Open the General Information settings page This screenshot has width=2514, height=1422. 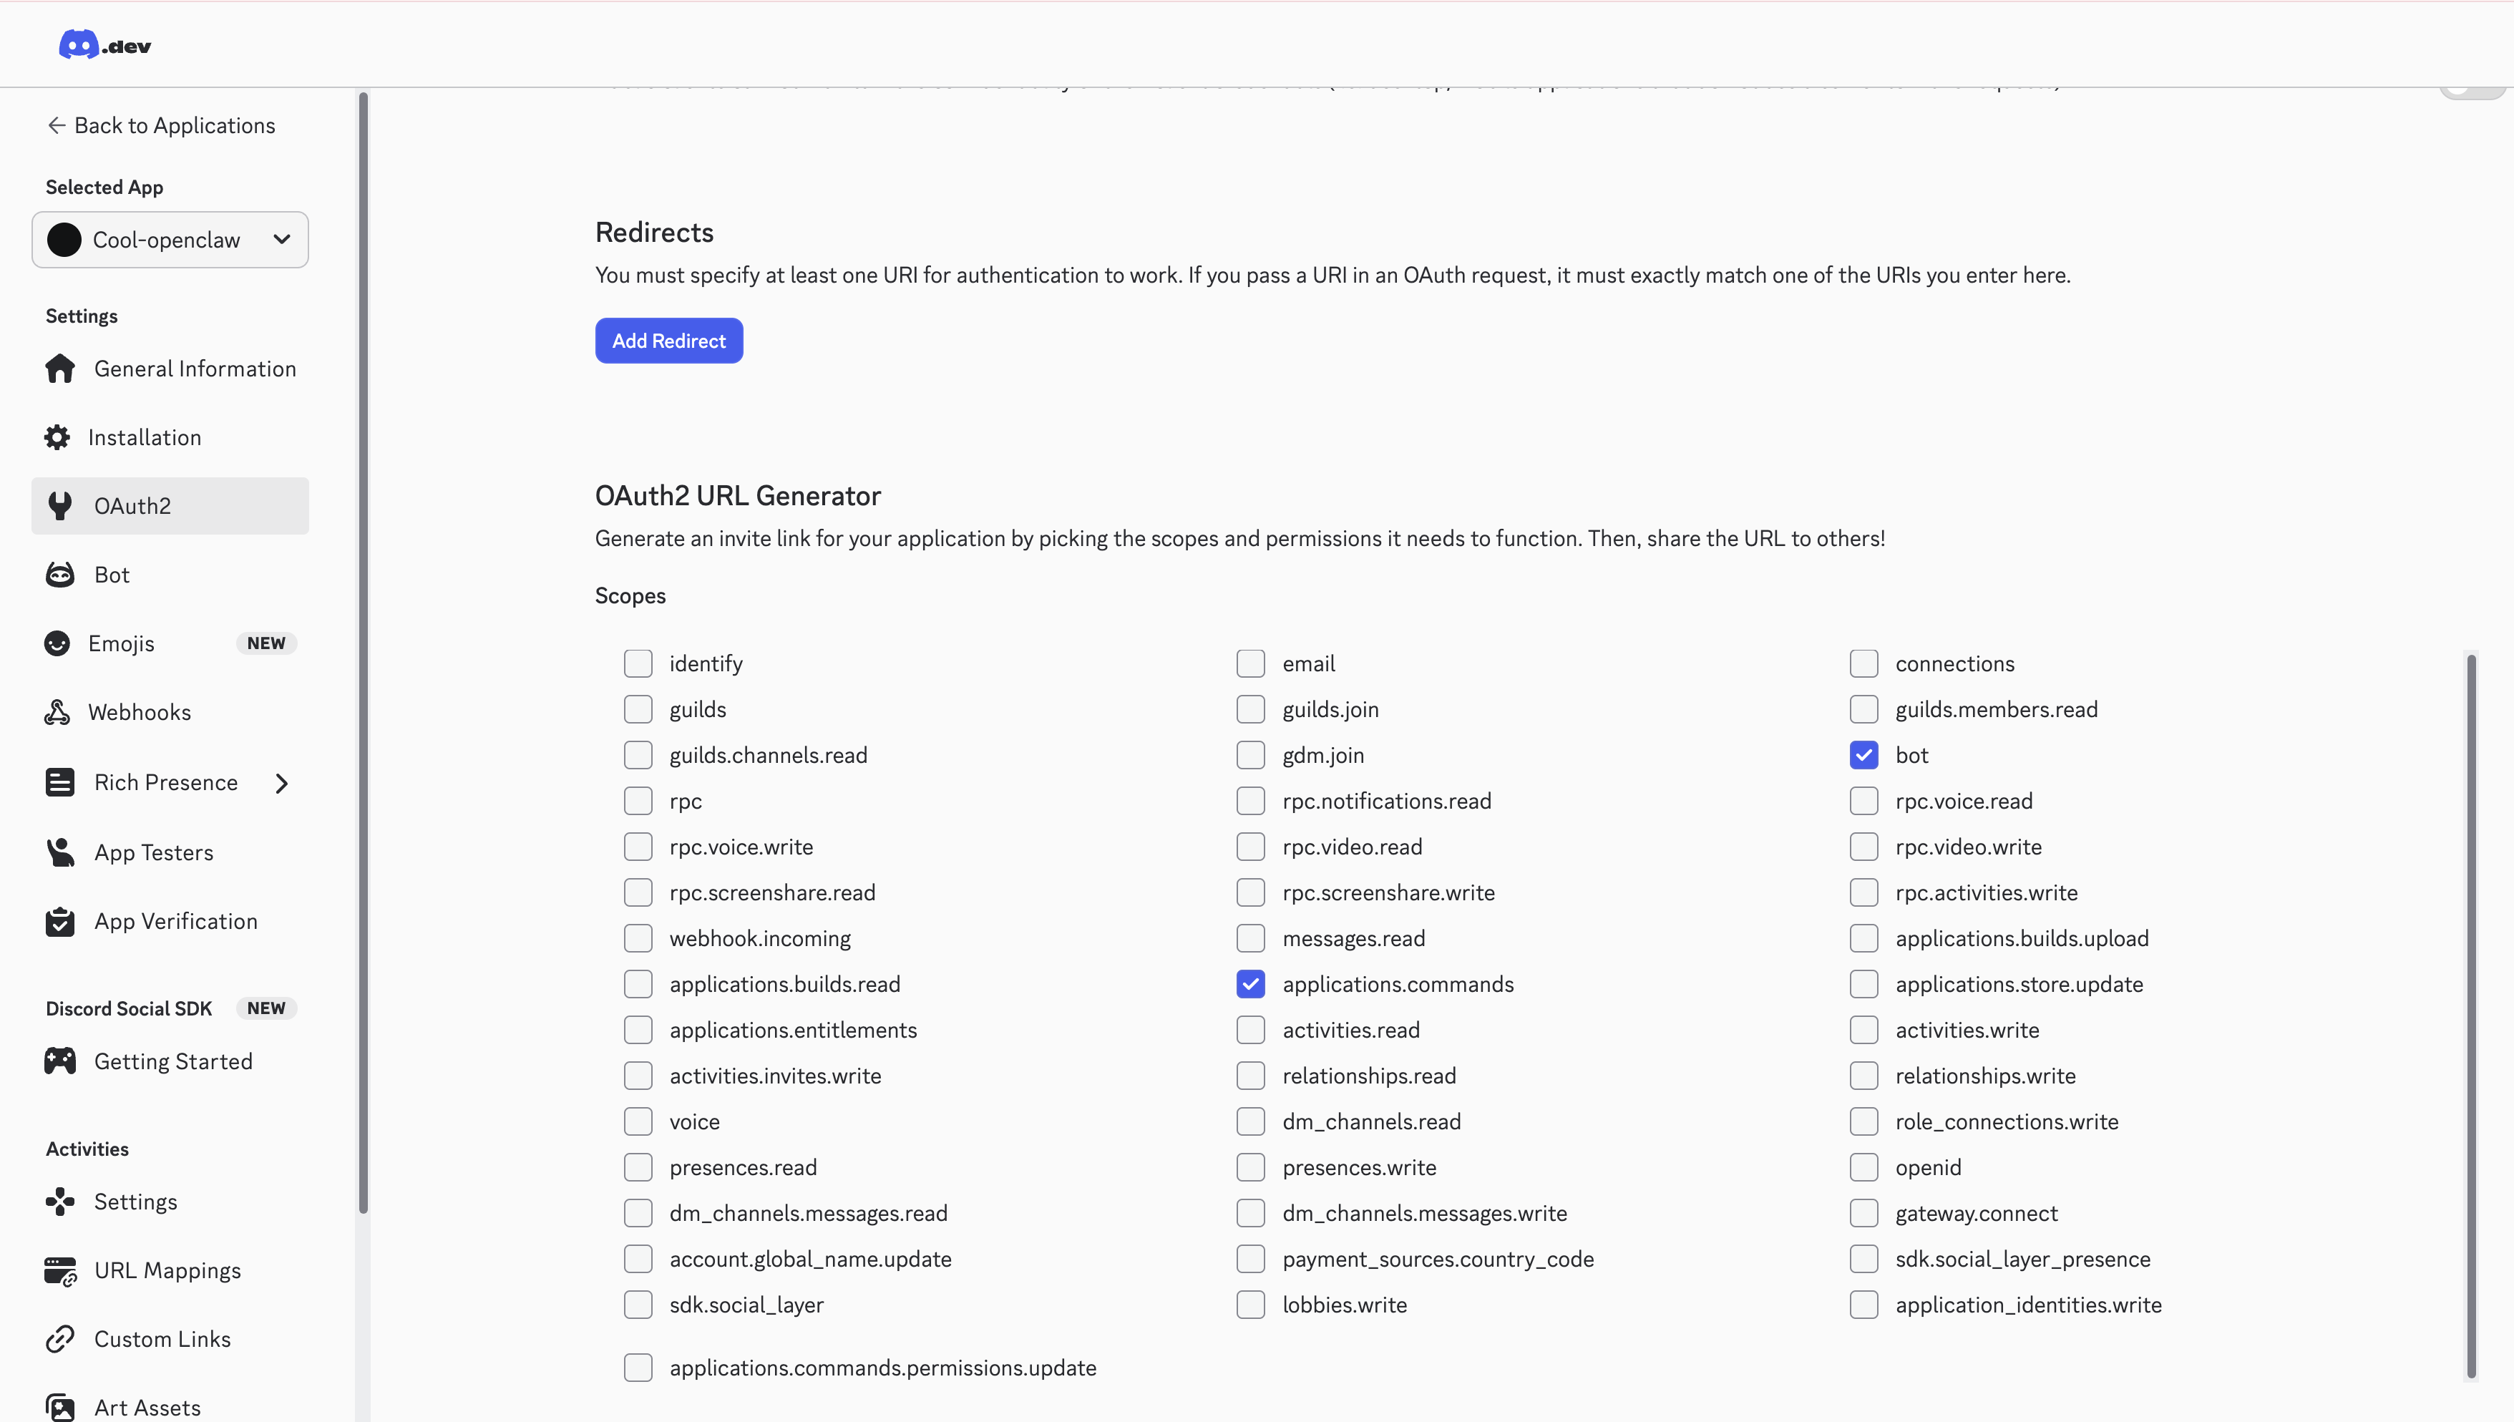194,368
